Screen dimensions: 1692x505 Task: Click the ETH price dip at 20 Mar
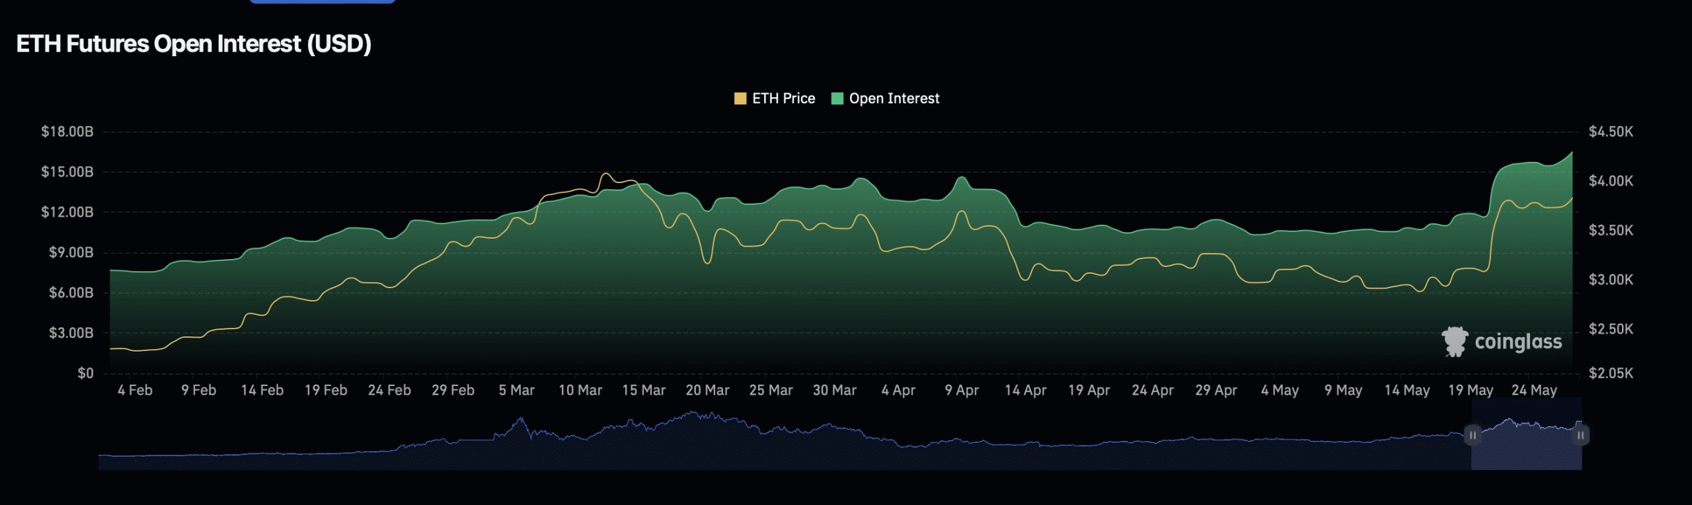707,262
